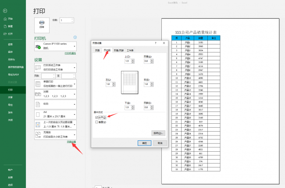Increase the top margin spinner

pyautogui.click(x=133, y=60)
